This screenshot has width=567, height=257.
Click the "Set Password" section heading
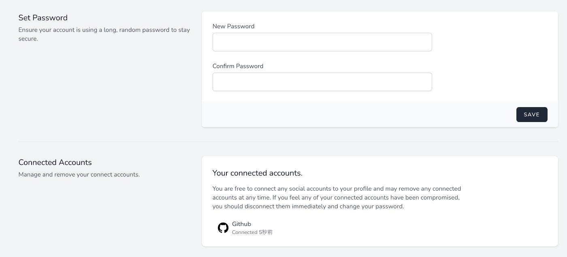(43, 18)
